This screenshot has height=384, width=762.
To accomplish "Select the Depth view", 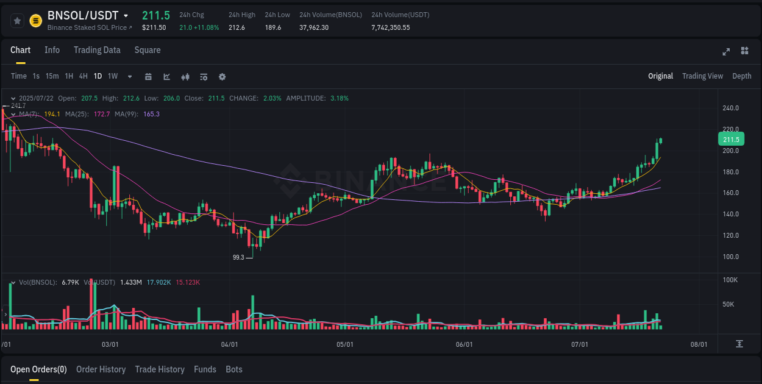I will point(742,76).
